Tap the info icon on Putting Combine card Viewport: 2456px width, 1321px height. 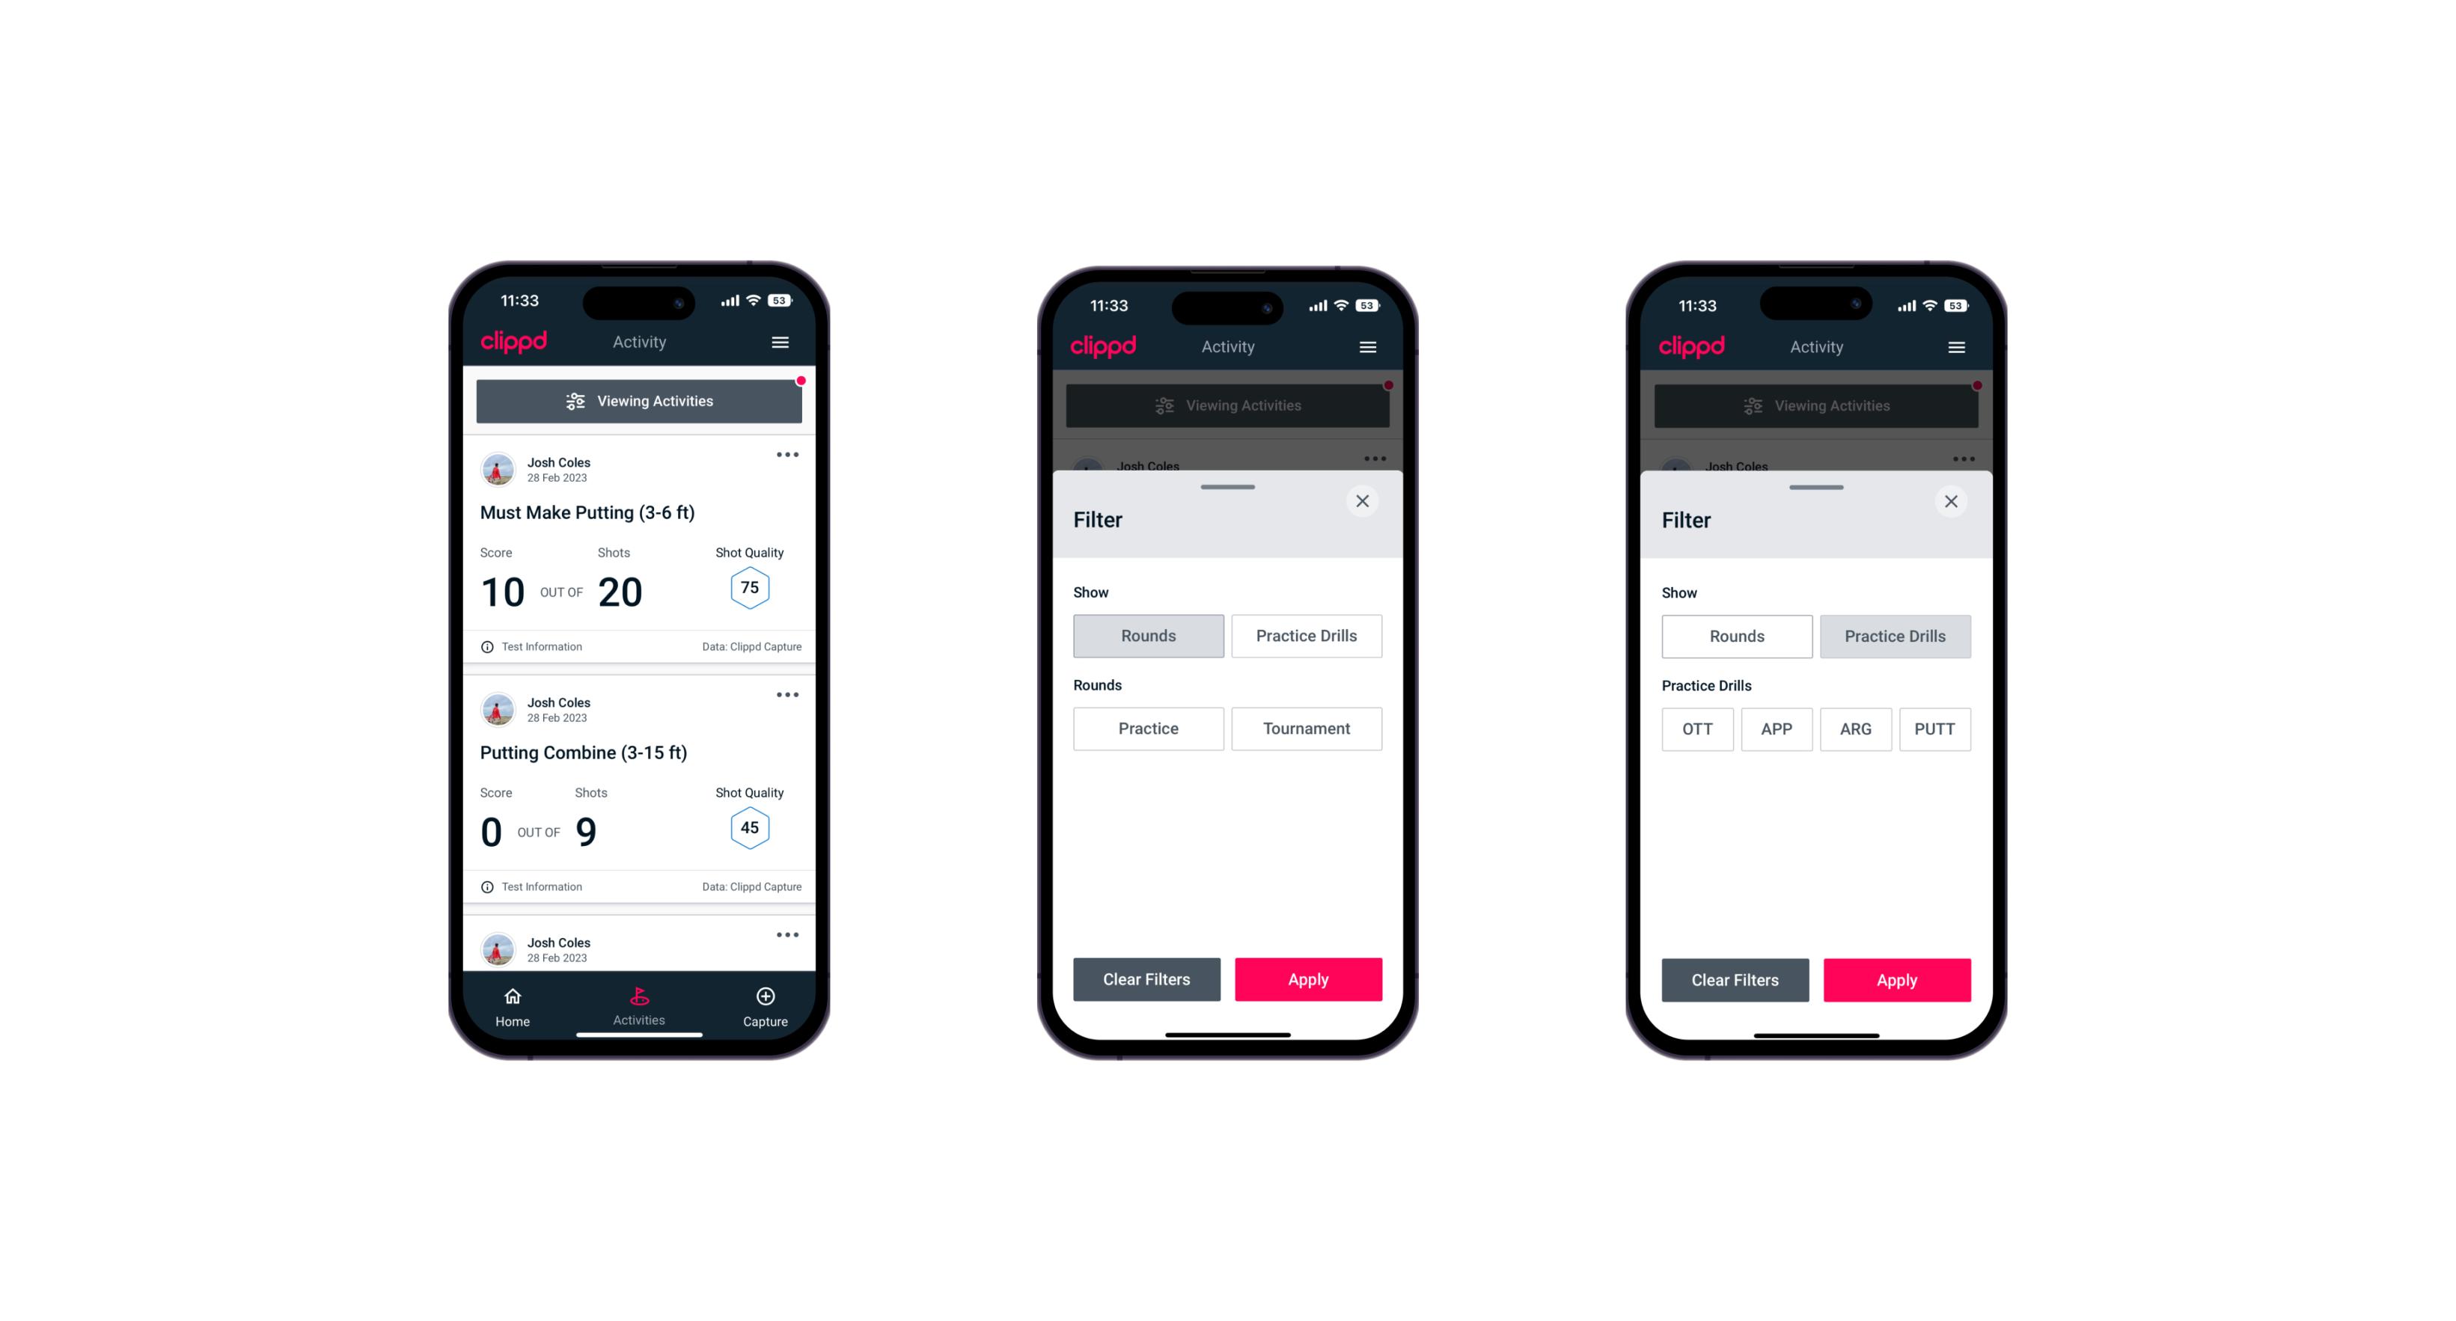pos(488,886)
